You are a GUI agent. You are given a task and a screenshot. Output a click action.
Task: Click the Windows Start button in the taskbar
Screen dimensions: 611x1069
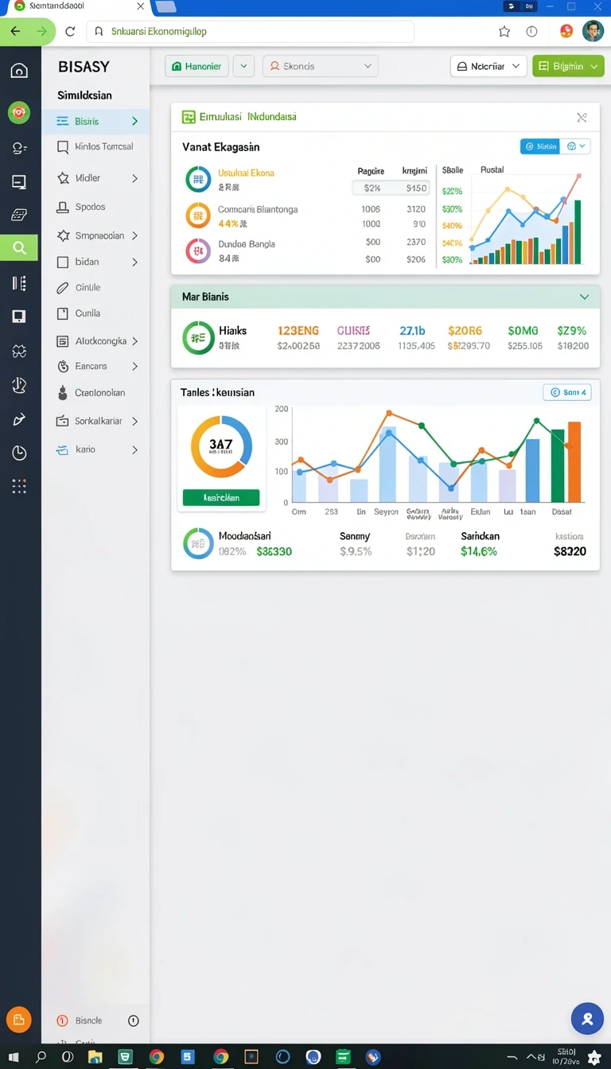14,1057
